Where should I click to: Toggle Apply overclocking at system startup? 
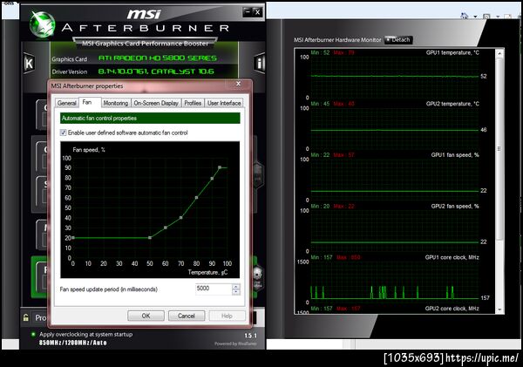33,334
